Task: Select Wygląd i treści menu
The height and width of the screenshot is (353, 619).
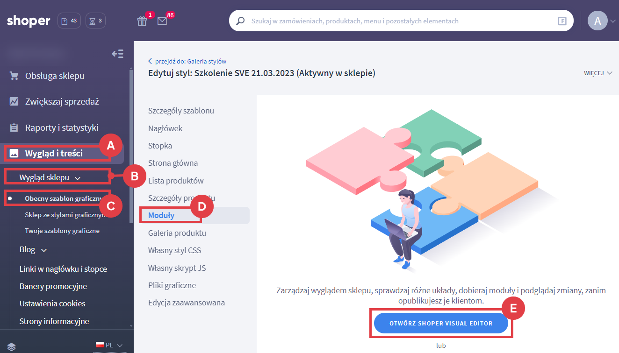Action: pos(54,153)
